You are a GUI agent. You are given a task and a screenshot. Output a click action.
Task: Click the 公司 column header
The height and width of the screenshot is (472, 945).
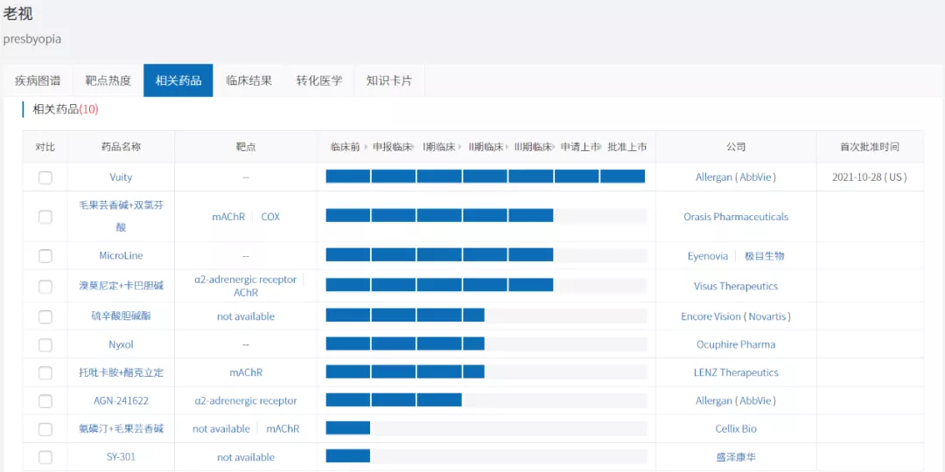(x=736, y=147)
